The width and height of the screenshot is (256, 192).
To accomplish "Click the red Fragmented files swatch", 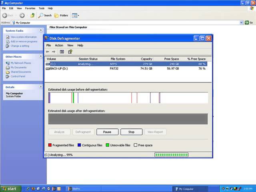I will 50,145.
